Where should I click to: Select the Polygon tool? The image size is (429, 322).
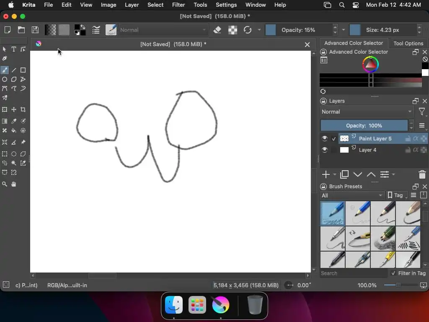[14, 79]
